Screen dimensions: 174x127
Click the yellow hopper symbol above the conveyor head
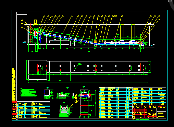click(x=36, y=21)
